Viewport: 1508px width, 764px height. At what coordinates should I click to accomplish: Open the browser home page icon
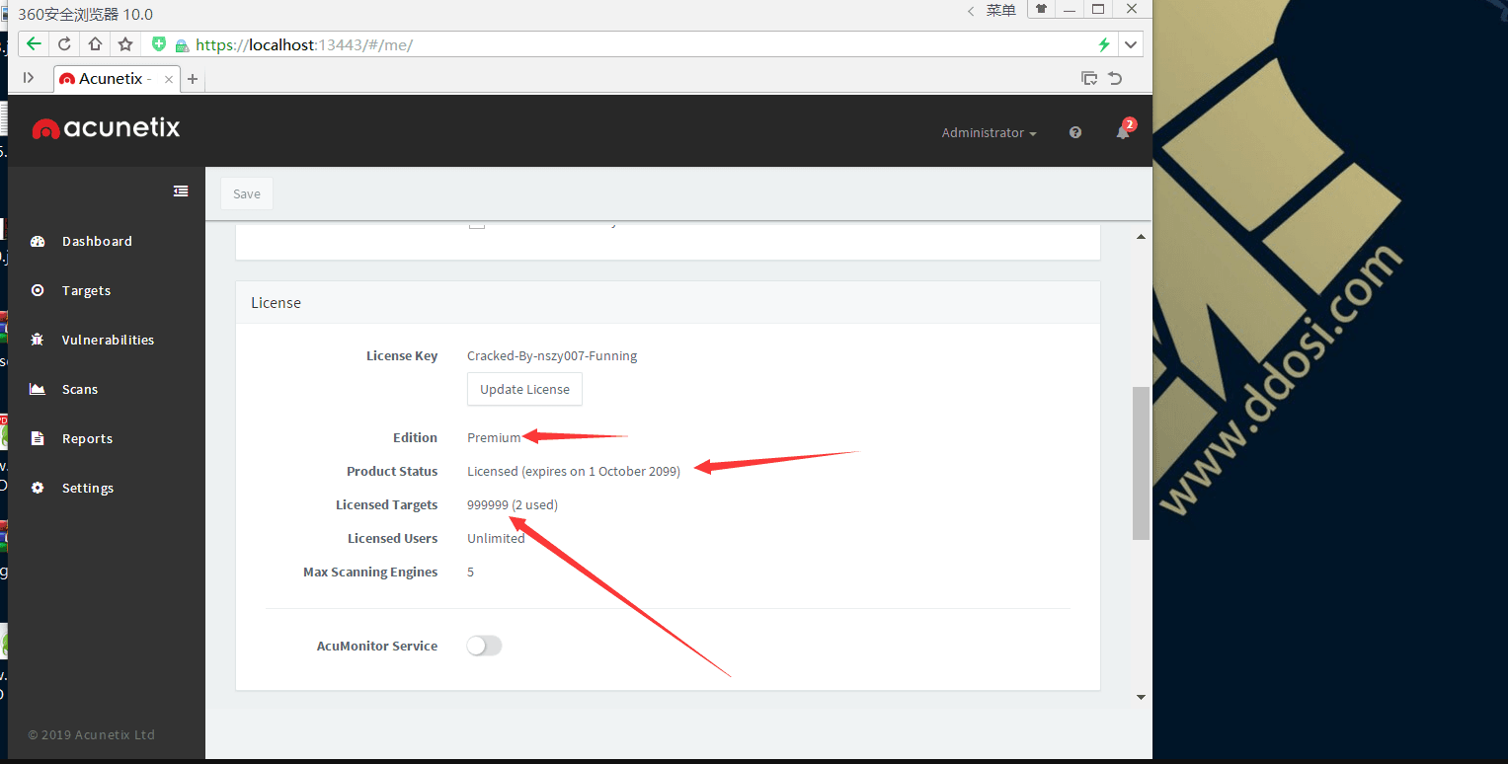pyautogui.click(x=95, y=44)
